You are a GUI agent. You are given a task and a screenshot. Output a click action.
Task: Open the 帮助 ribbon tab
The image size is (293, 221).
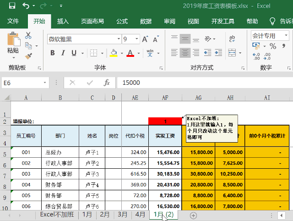[x=252, y=21]
